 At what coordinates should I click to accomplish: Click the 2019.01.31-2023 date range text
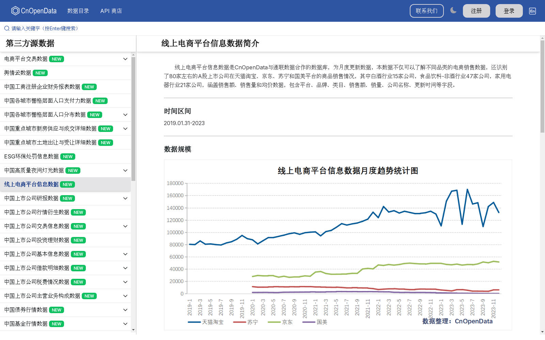coord(184,123)
